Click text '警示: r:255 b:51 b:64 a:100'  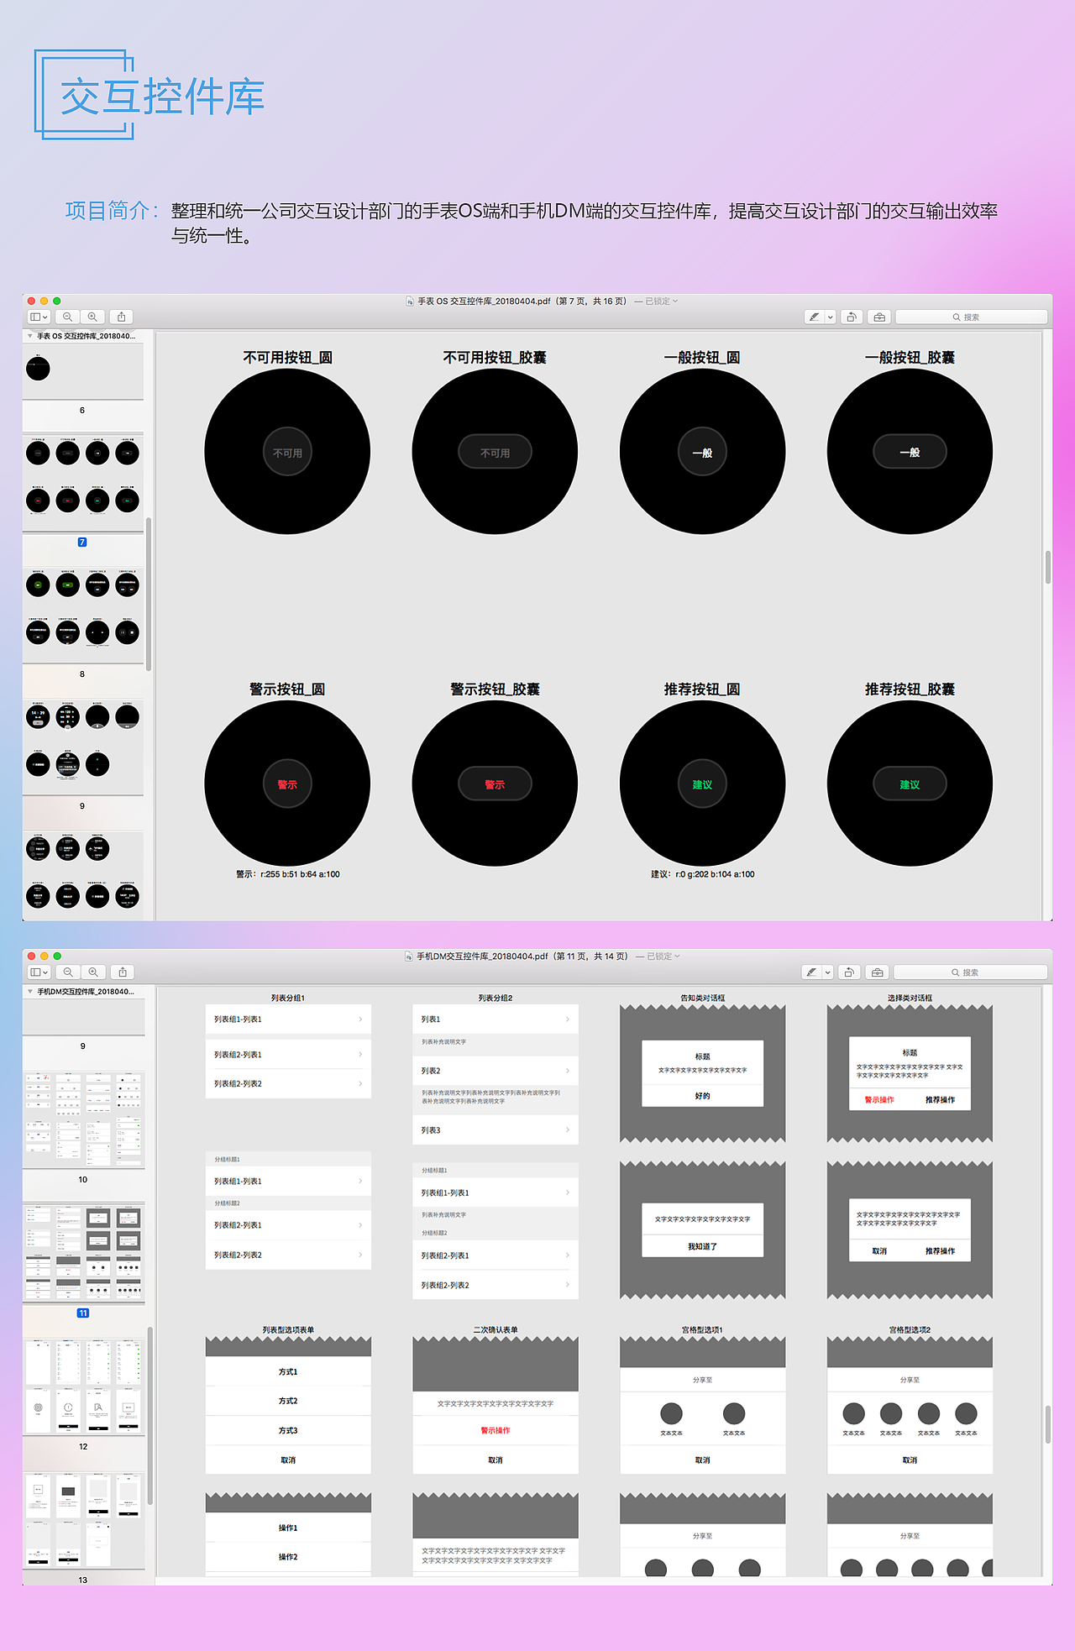(288, 874)
